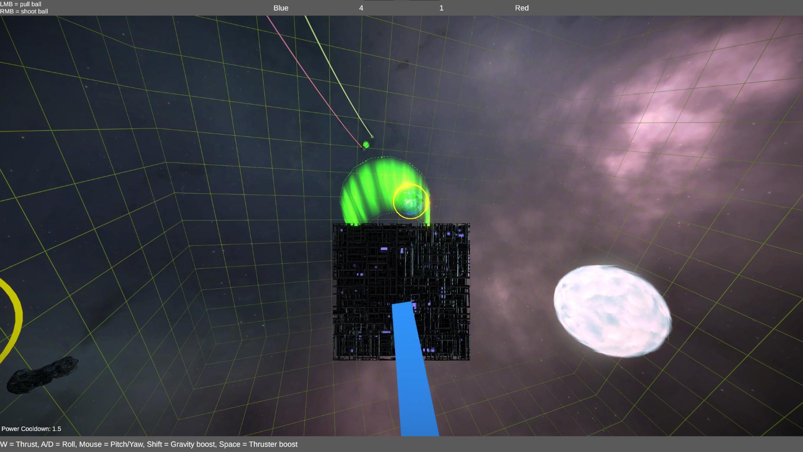Image resolution: width=803 pixels, height=452 pixels.
Task: Click the Red team label
Action: pos(522,8)
